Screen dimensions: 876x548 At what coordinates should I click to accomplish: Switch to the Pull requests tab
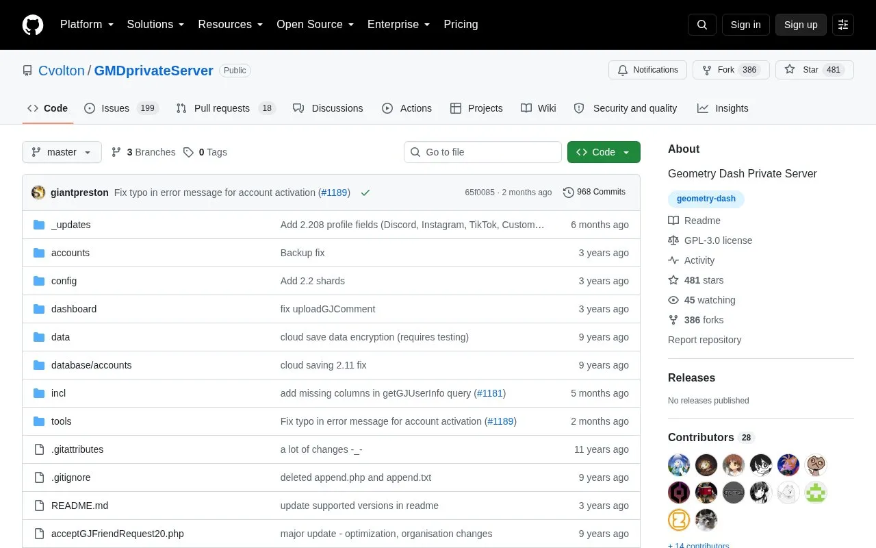225,108
